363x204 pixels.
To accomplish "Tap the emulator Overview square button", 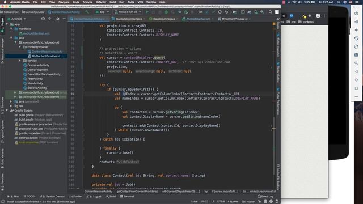I will point(356,88).
